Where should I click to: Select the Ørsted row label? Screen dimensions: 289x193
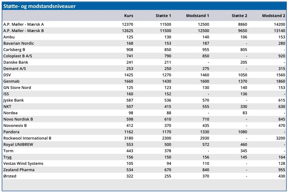(x=10, y=176)
